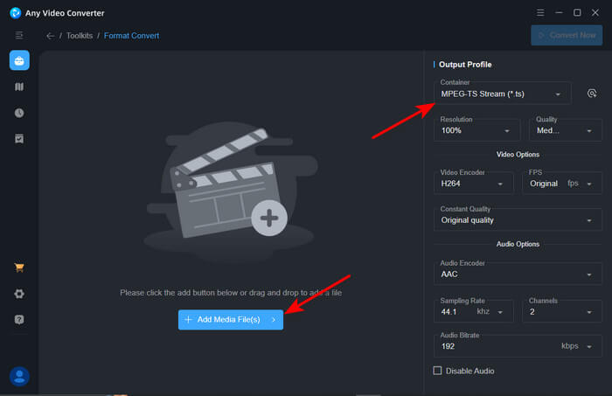Screen dimensions: 612x396
Task: Click the Add Media File(s) button
Action: [x=231, y=320]
